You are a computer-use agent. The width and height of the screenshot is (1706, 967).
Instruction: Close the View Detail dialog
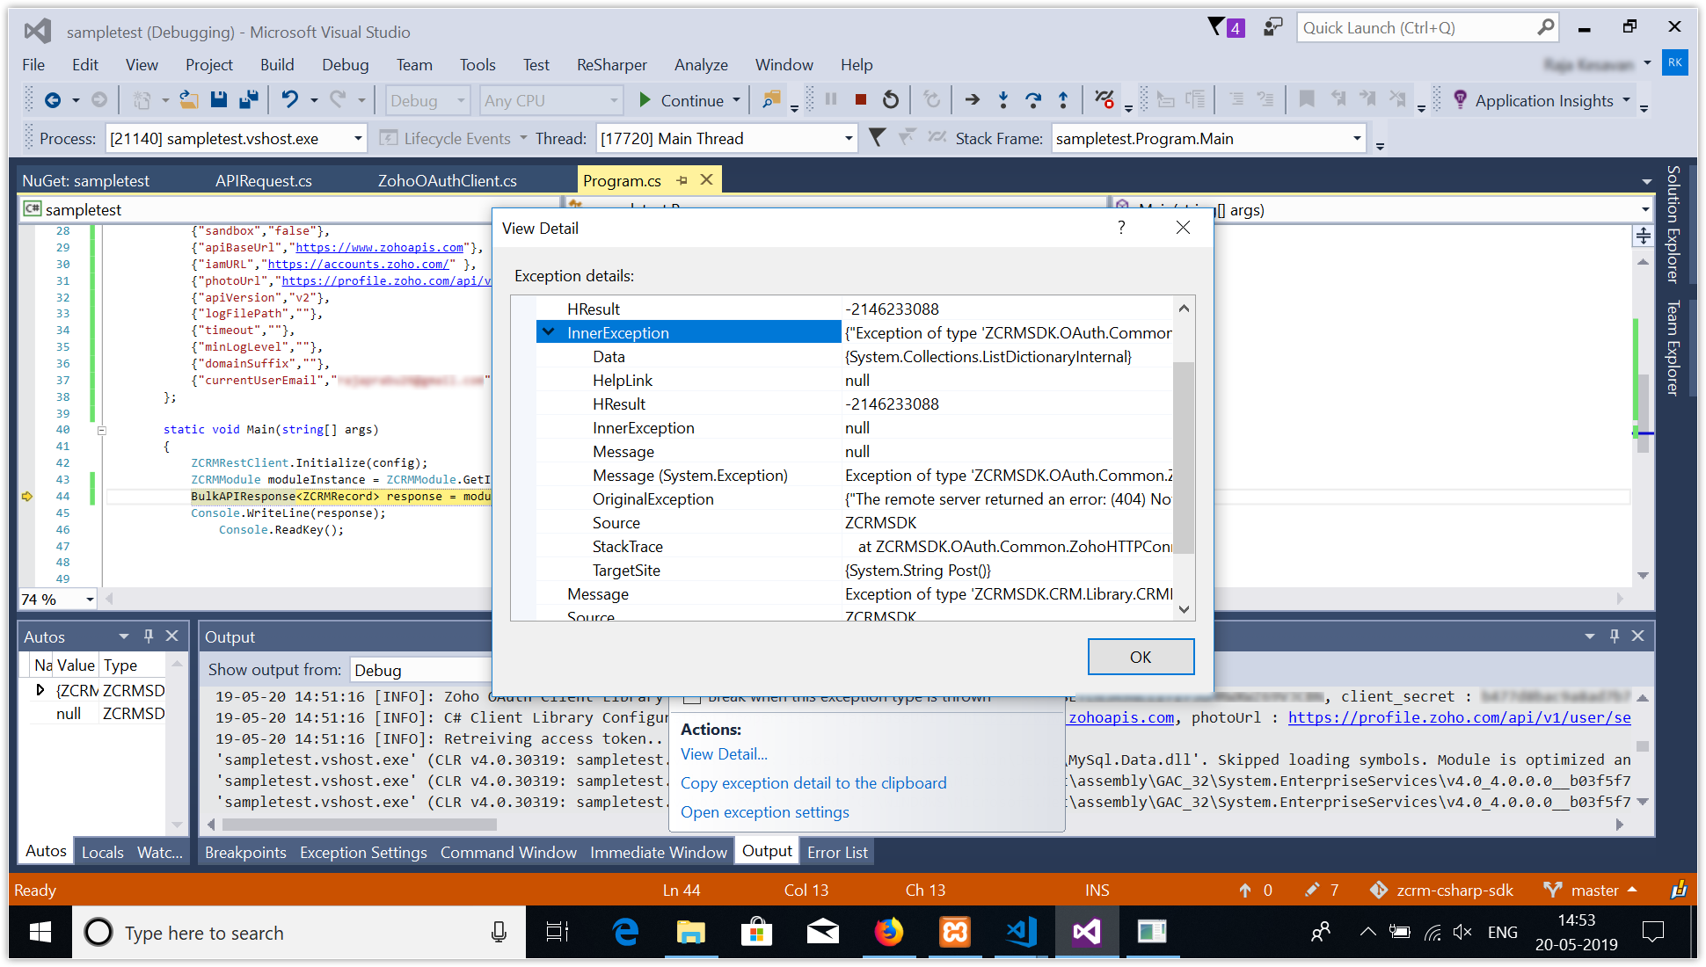1183,228
